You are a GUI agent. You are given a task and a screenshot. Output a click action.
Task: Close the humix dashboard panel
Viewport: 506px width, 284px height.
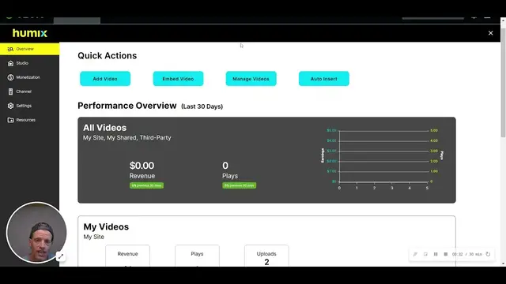(490, 33)
